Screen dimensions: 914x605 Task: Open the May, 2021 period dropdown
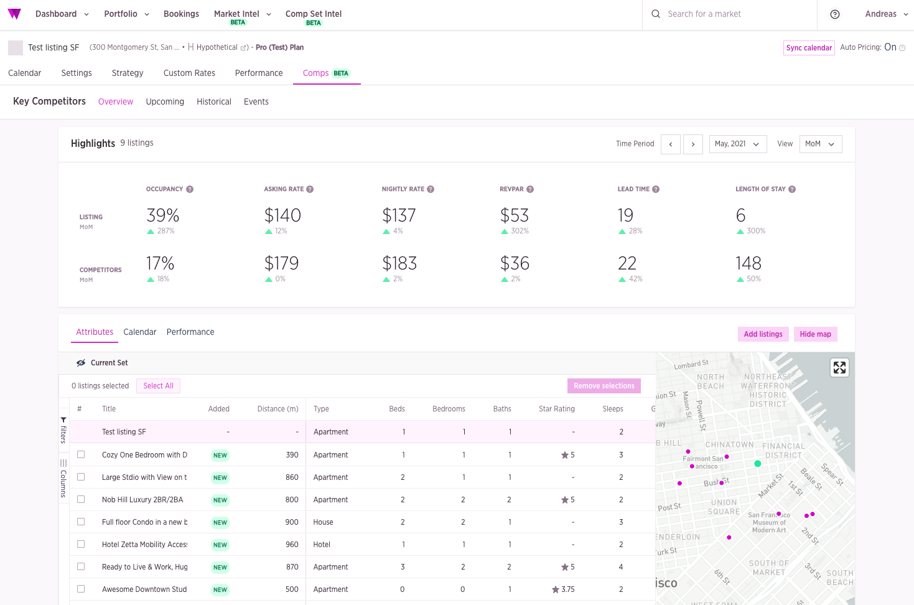click(x=738, y=144)
